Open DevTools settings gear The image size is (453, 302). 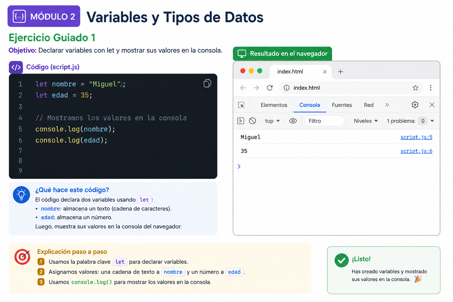click(415, 105)
